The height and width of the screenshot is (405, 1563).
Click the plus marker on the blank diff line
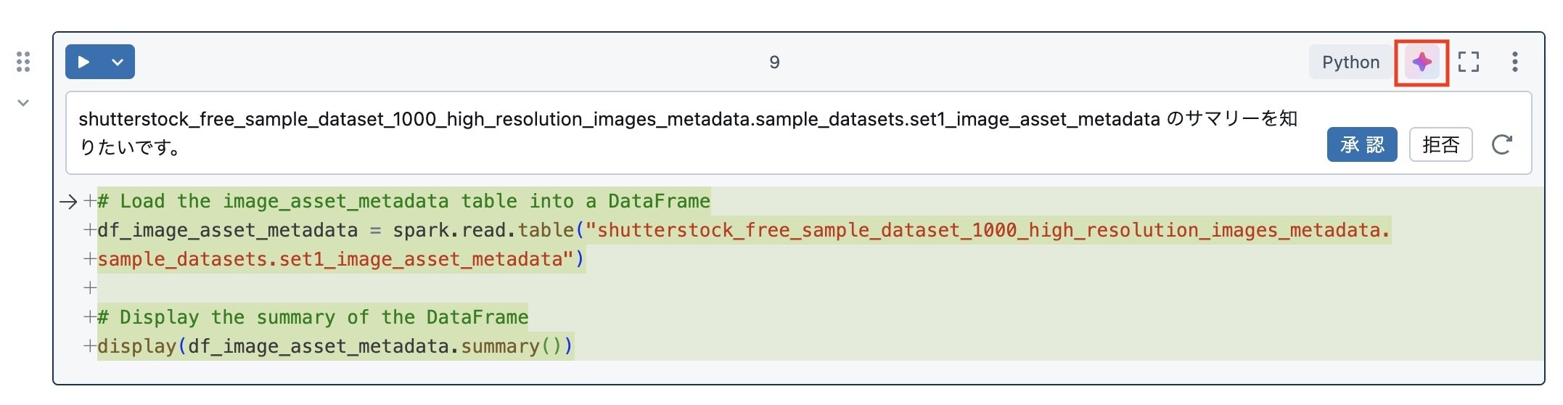[x=90, y=288]
